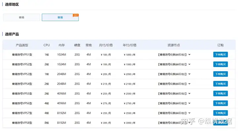Viewport: 238px width, 131px height.
Task: Click monthly price ¥259/月
Action: click(x=106, y=94)
